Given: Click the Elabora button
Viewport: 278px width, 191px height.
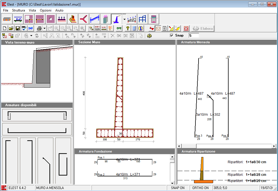Looking at the screenshot, I should point(203,28).
